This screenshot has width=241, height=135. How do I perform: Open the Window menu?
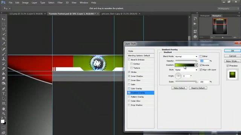[84, 3]
